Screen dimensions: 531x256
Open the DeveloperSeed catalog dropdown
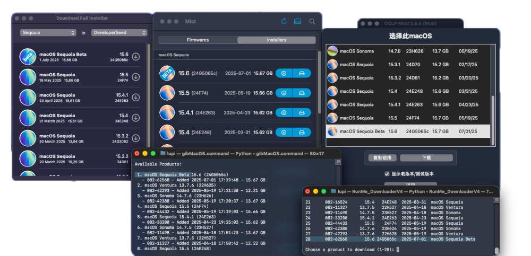click(119, 32)
